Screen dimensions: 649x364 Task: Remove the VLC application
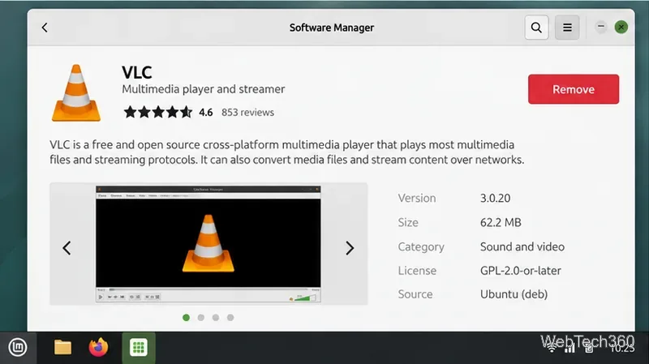pos(574,89)
